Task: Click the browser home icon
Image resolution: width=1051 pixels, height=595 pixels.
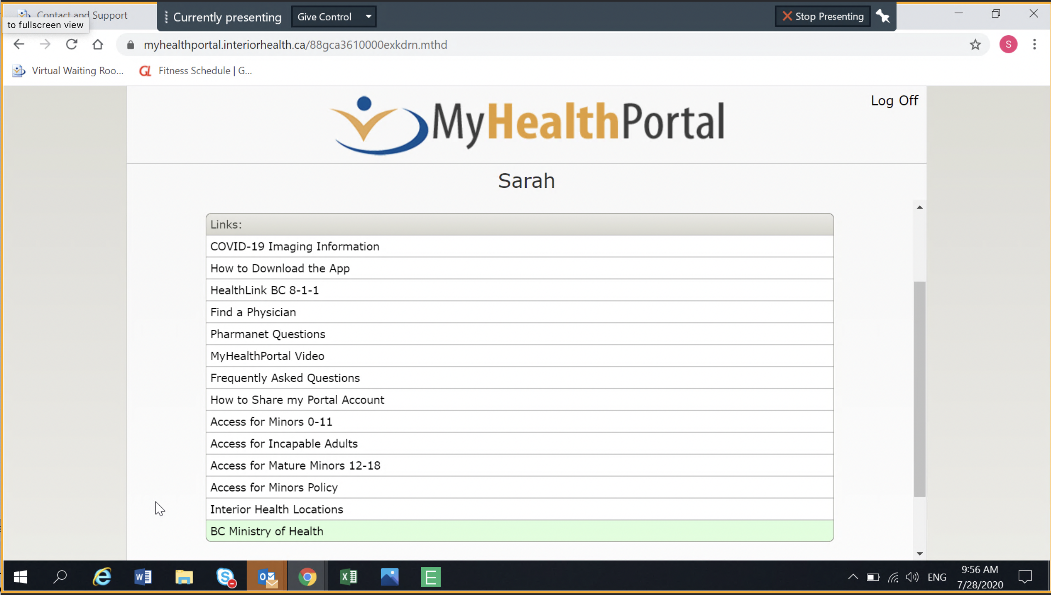Action: pos(98,44)
